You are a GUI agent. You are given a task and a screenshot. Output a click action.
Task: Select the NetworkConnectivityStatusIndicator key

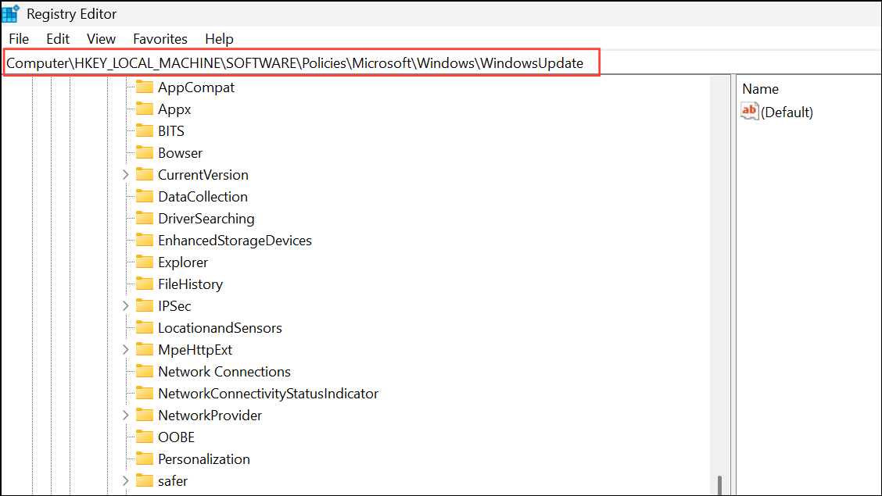click(267, 394)
